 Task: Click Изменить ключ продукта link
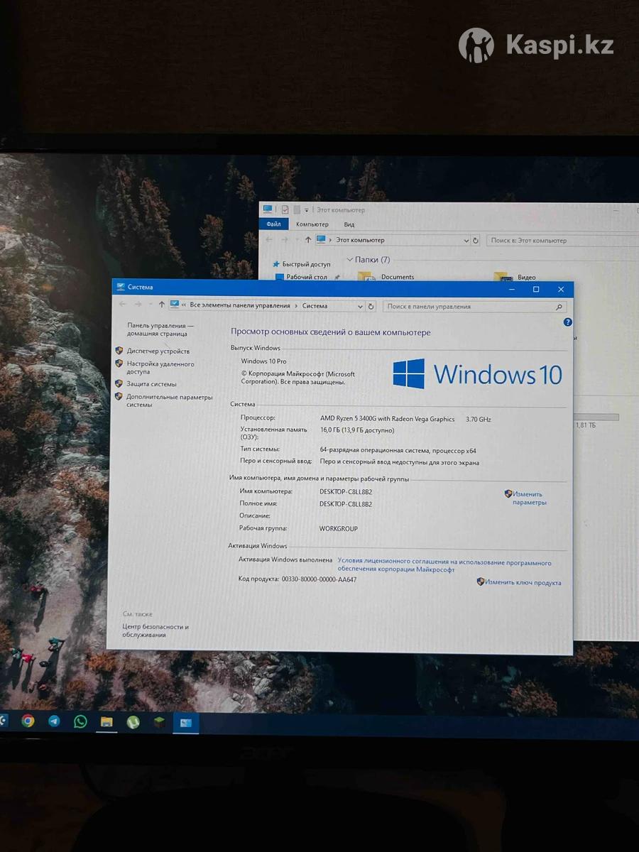click(x=523, y=583)
